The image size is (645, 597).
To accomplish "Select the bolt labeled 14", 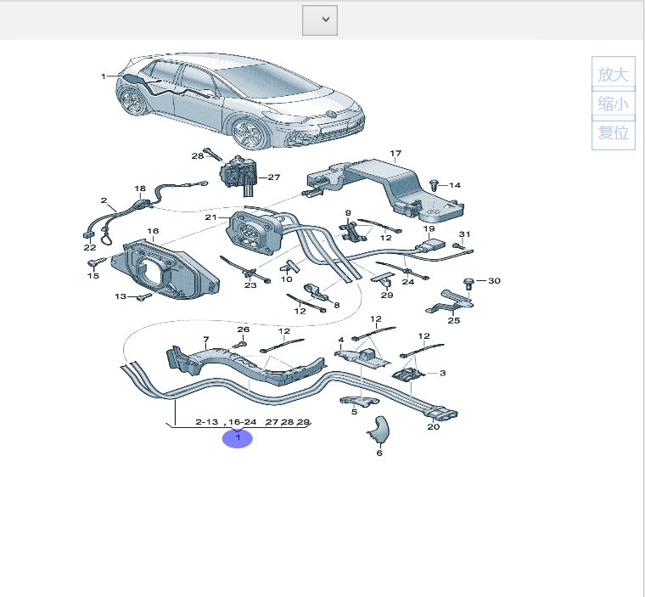I will pos(436,184).
